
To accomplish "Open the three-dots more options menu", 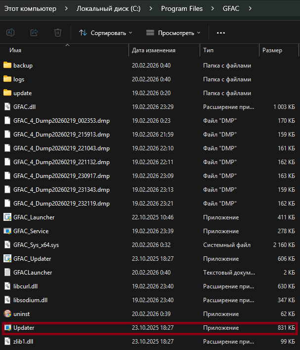I will pos(221,33).
